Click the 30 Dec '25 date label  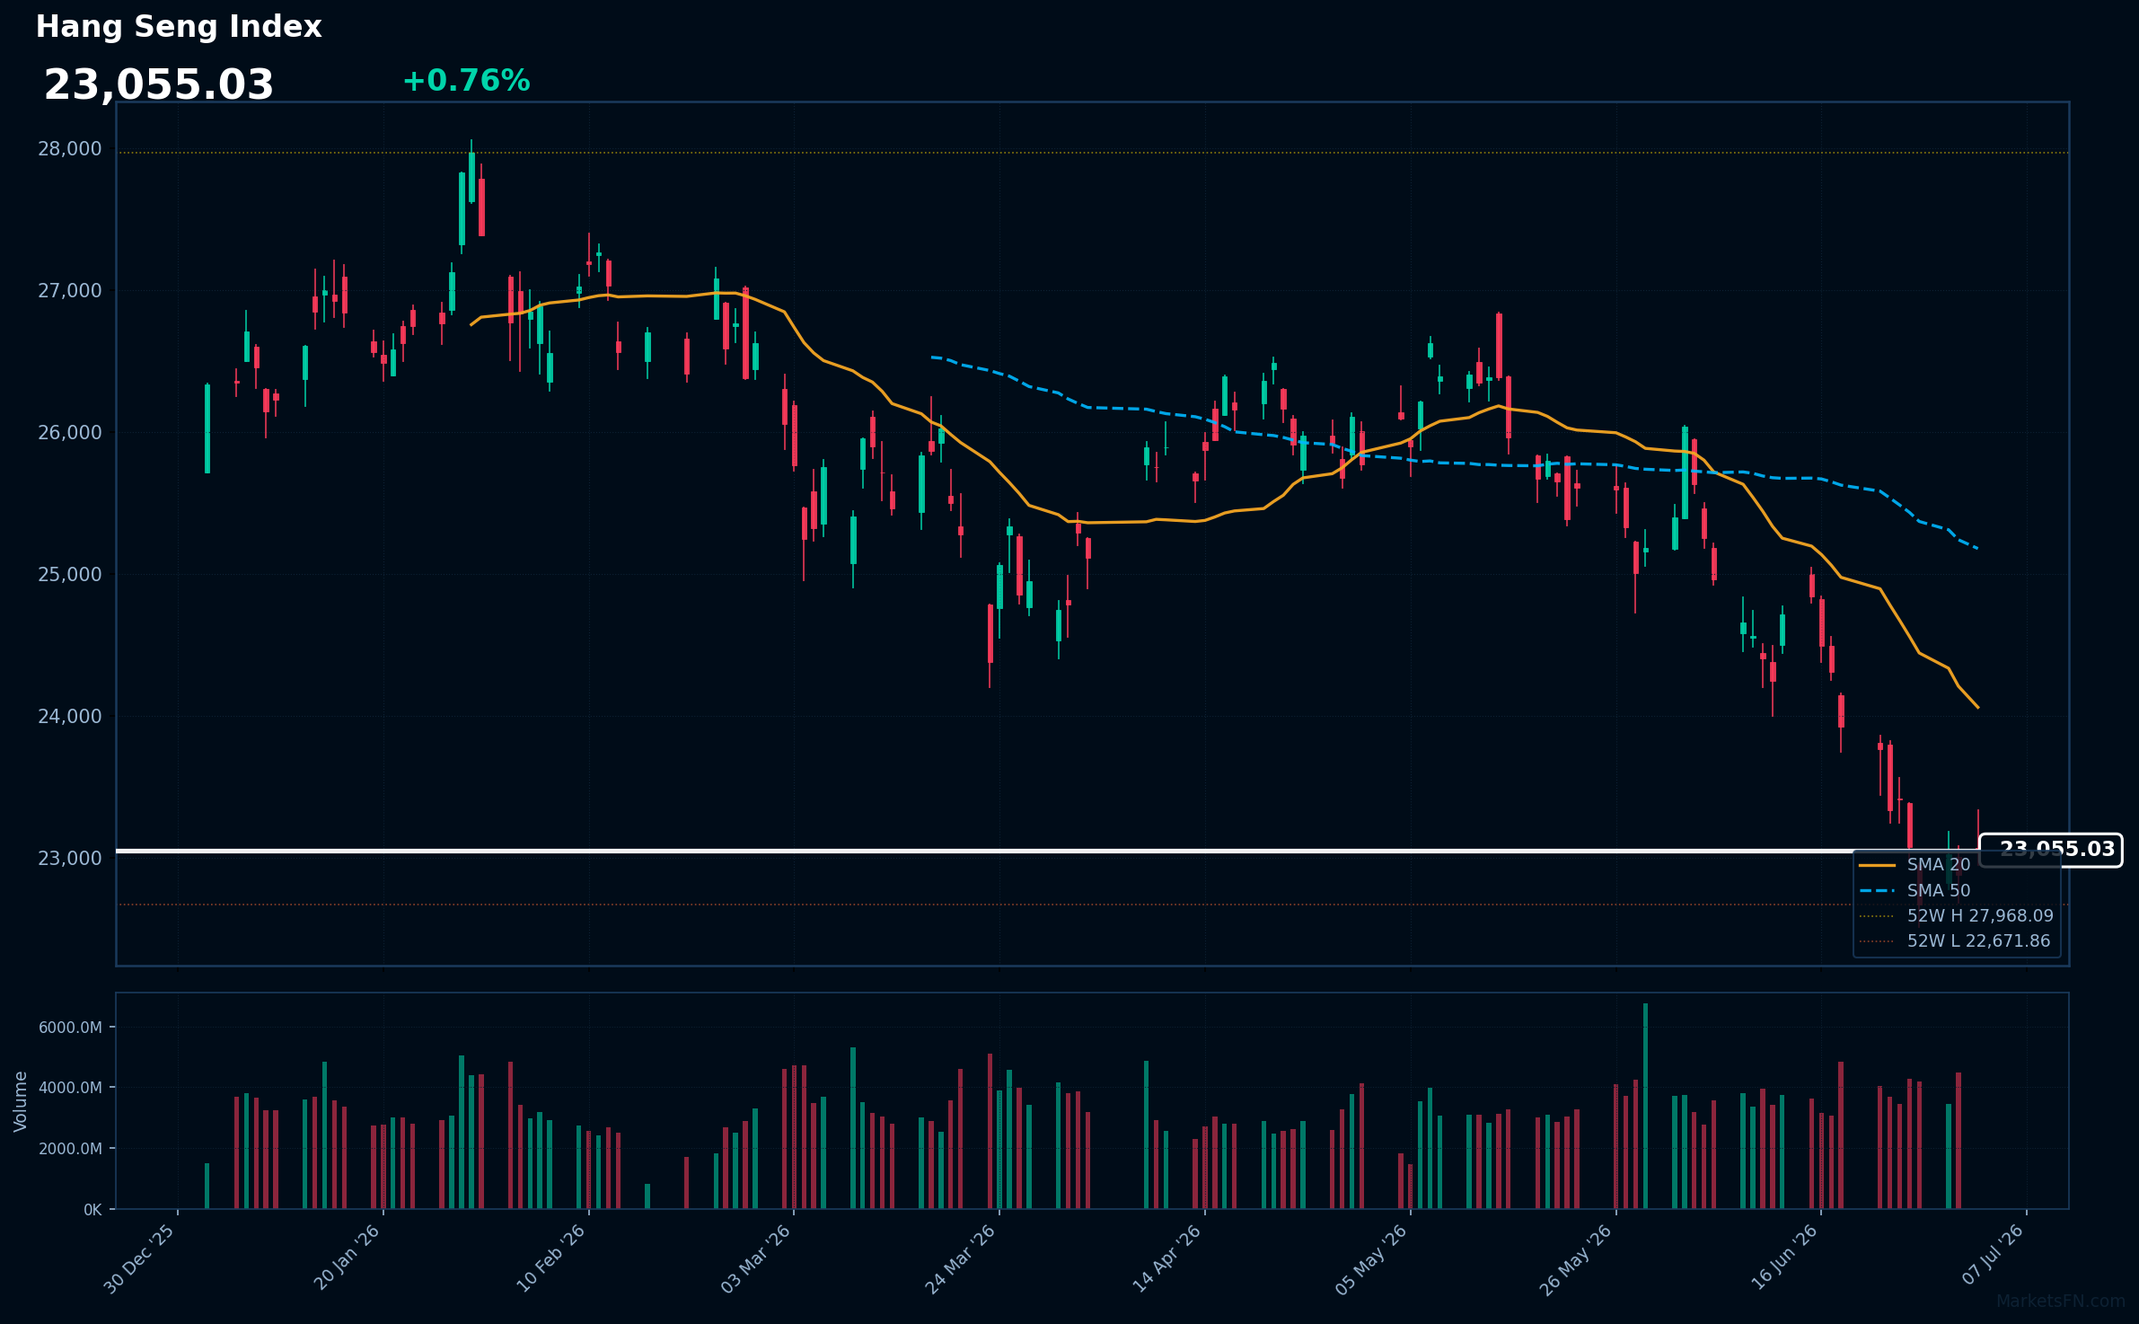pos(140,1258)
